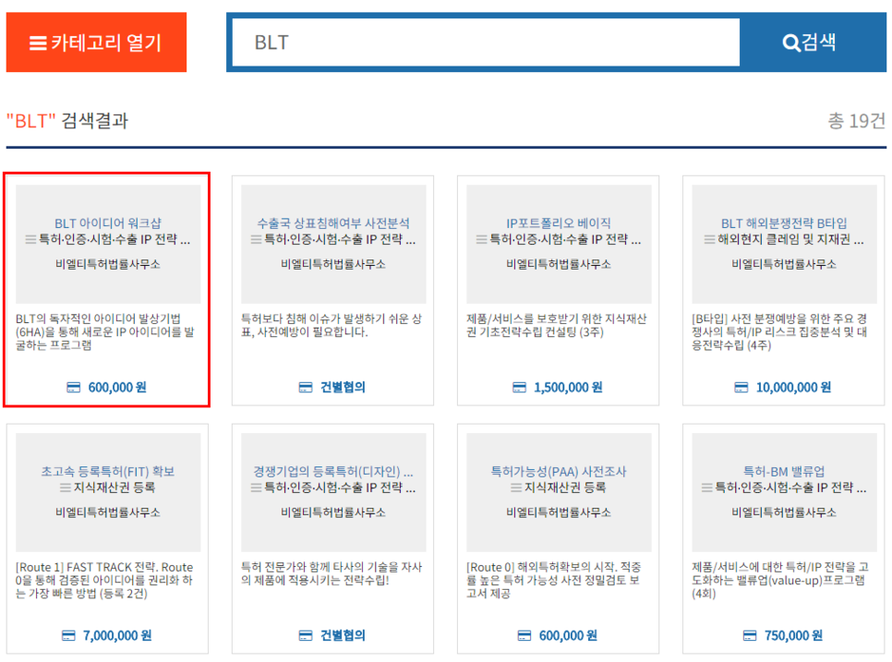This screenshot has width=892, height=662.
Task: Select price 600,000 원 on BLT 아이디어 워크샵 card
Action: (x=117, y=387)
